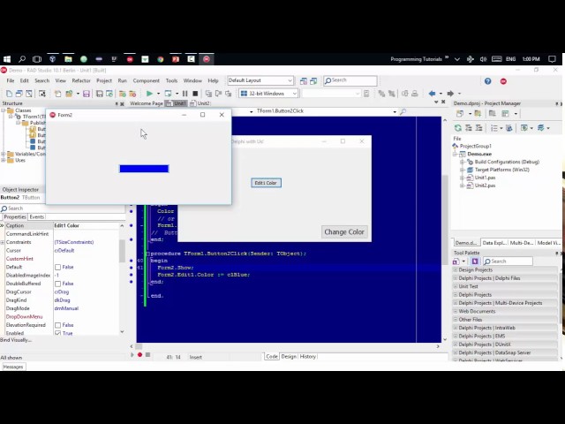The height and width of the screenshot is (424, 565).
Task: Click the Collapse all icon in Project Manager
Action: pyautogui.click(x=478, y=128)
